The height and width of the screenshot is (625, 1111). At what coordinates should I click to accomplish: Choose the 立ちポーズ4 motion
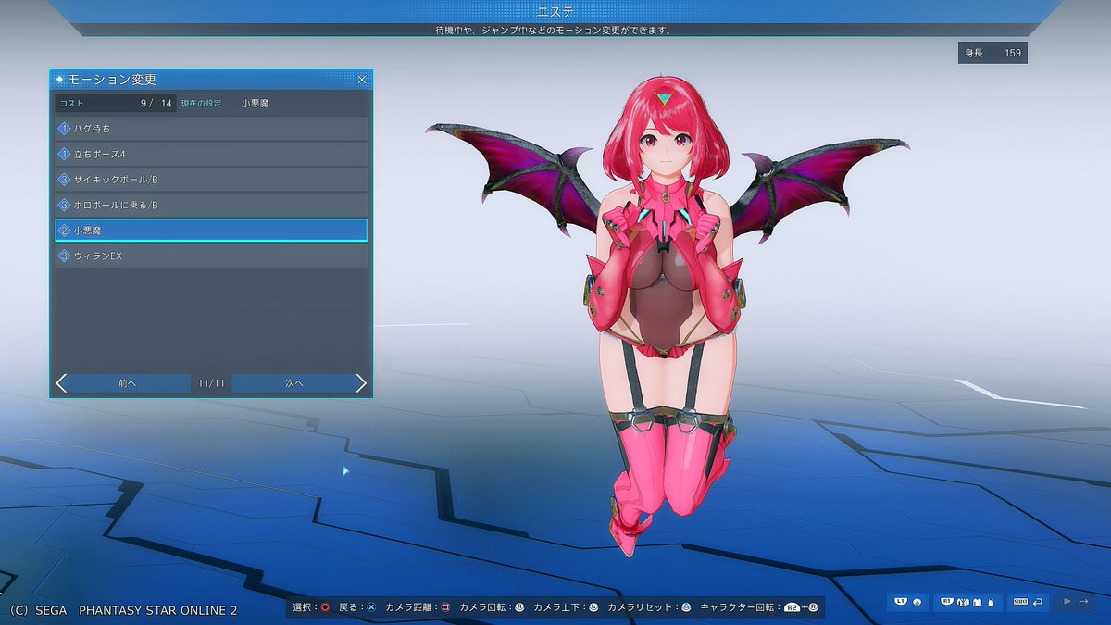pyautogui.click(x=212, y=154)
